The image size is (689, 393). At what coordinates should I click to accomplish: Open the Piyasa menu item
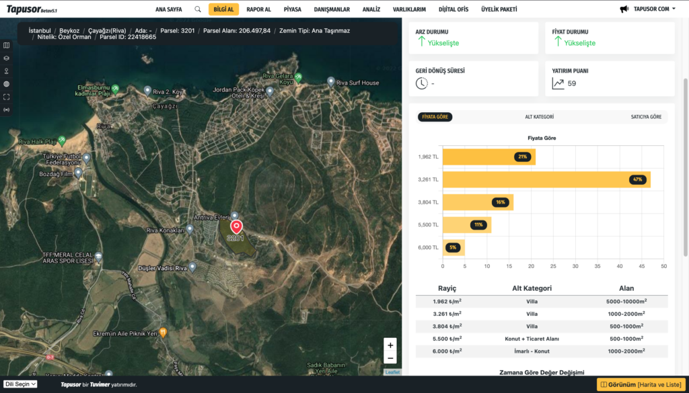(x=292, y=9)
